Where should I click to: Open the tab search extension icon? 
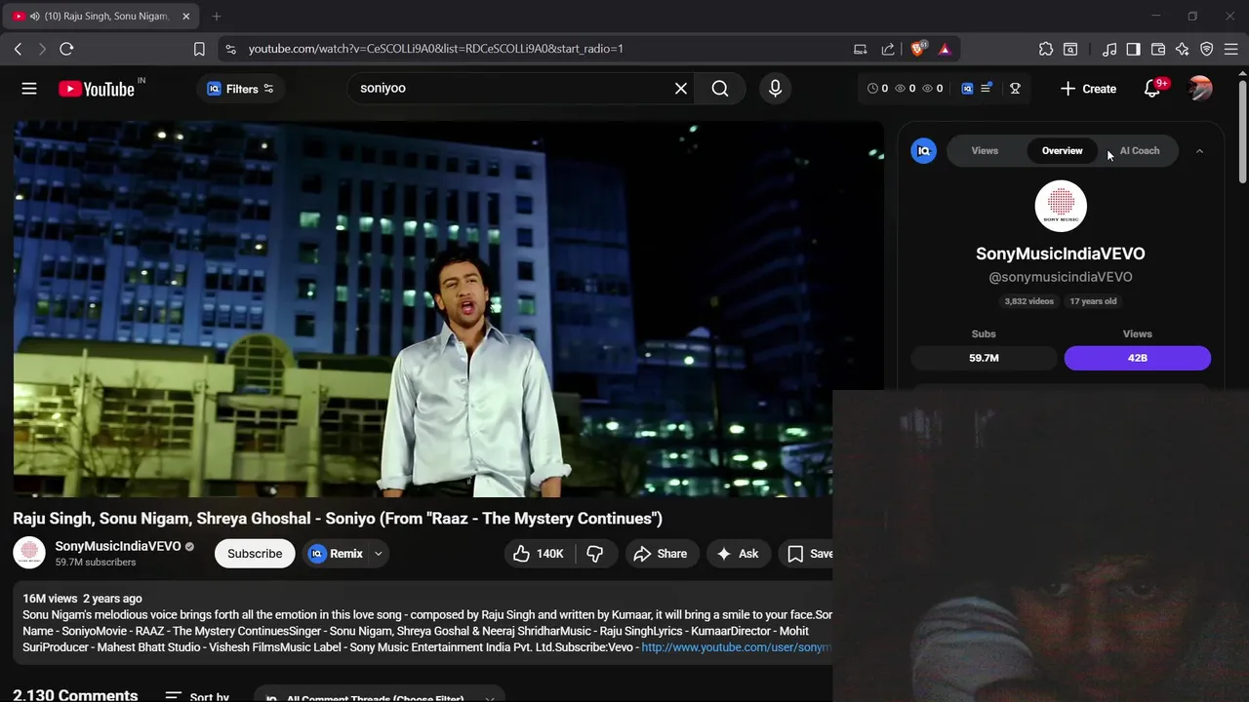[1070, 49]
